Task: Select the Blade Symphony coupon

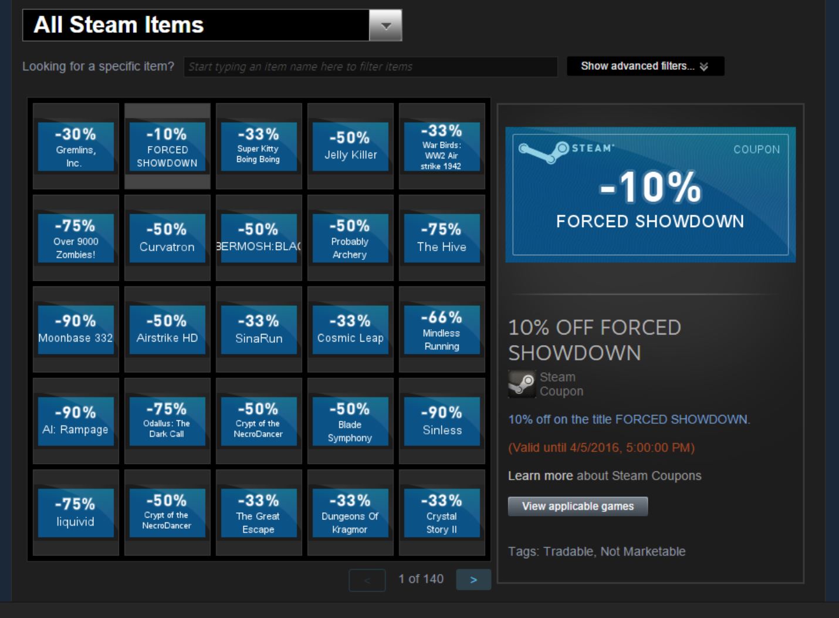Action: (x=350, y=421)
